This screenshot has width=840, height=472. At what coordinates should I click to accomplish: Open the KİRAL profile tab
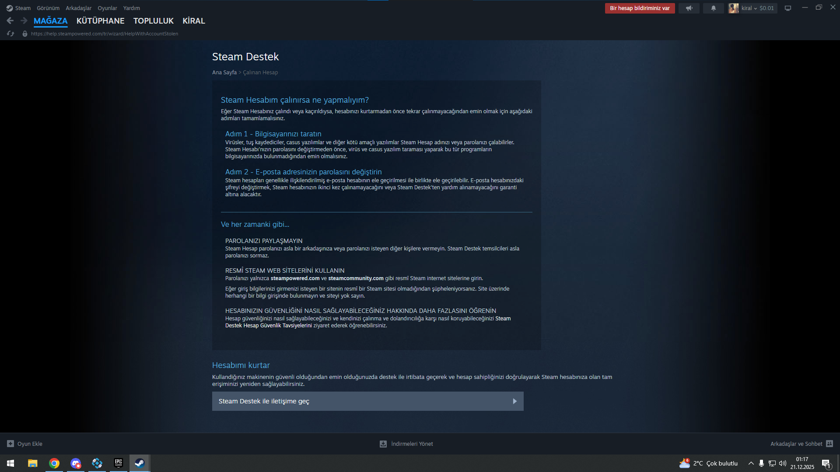tap(194, 21)
